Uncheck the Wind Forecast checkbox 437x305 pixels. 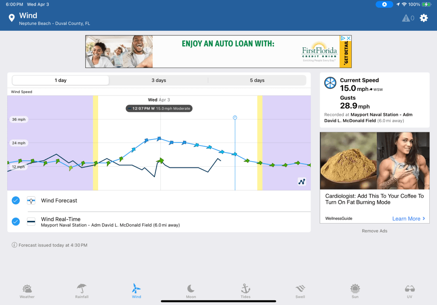[x=16, y=200]
